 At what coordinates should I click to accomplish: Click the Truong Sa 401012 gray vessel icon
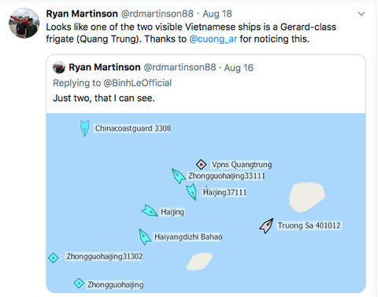[266, 226]
